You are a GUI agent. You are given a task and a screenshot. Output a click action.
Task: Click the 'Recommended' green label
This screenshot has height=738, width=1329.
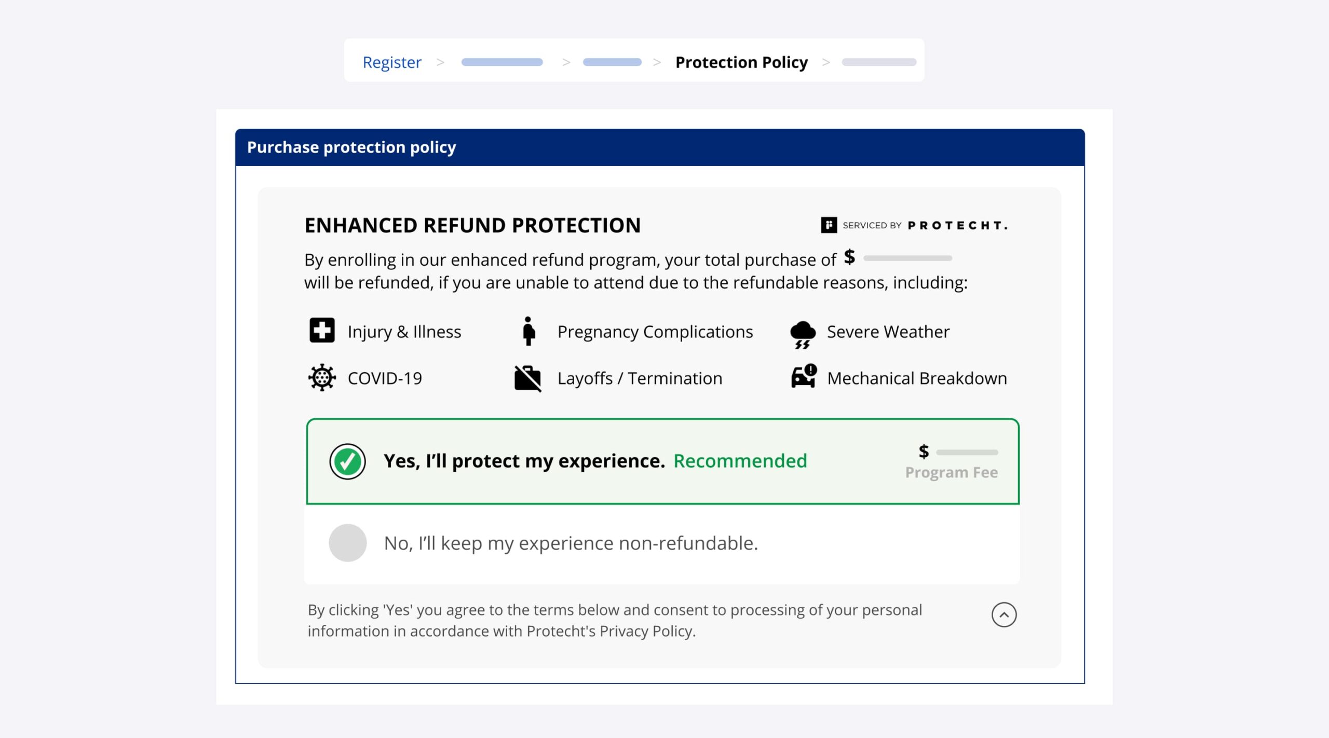(740, 461)
